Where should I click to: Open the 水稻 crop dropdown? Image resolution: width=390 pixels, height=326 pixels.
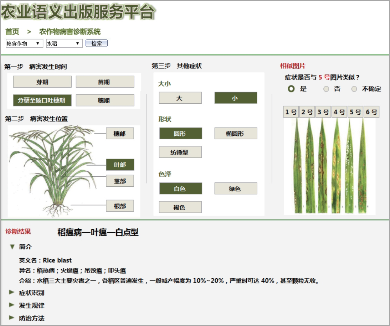point(64,43)
